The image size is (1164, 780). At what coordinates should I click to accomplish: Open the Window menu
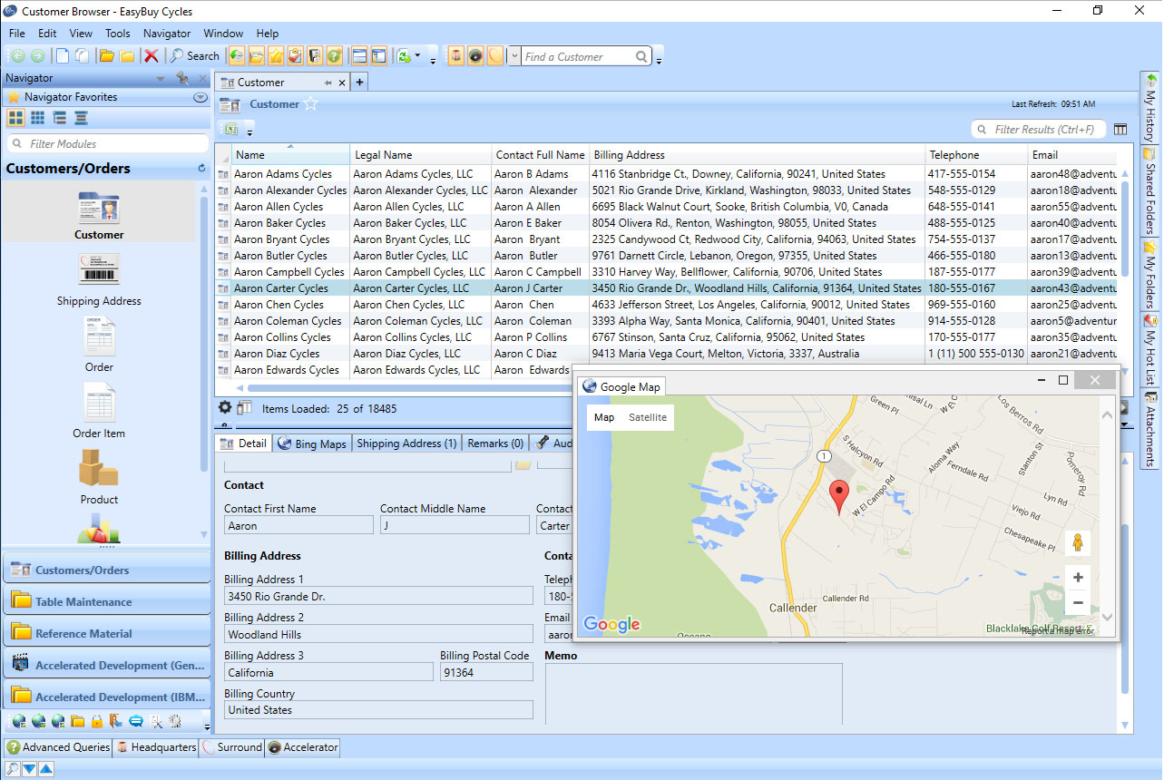[x=223, y=33]
